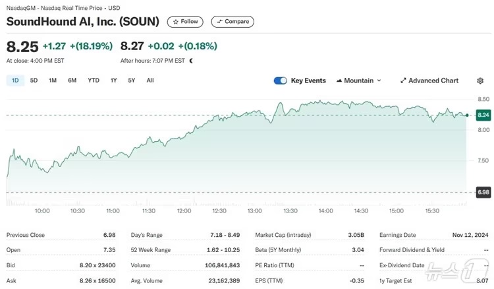Click the 6.98 previous close chart marker

[x=483, y=192]
